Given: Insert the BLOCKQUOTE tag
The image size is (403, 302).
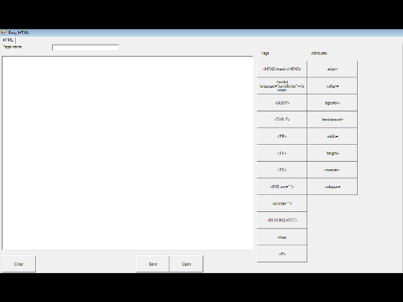Looking at the screenshot, I should coord(281,220).
